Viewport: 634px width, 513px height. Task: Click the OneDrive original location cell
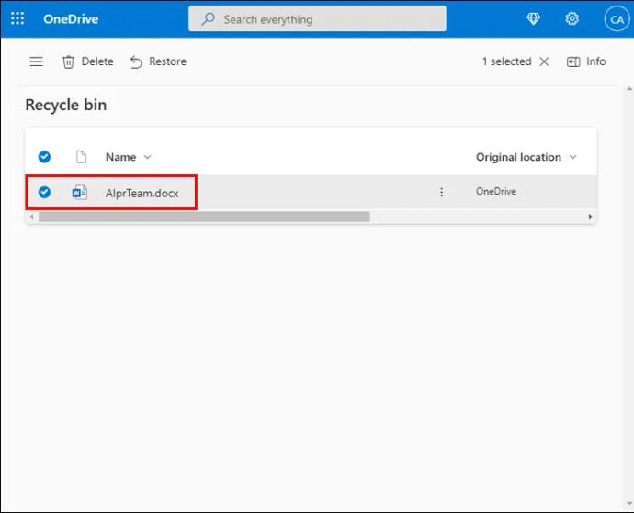tap(496, 192)
